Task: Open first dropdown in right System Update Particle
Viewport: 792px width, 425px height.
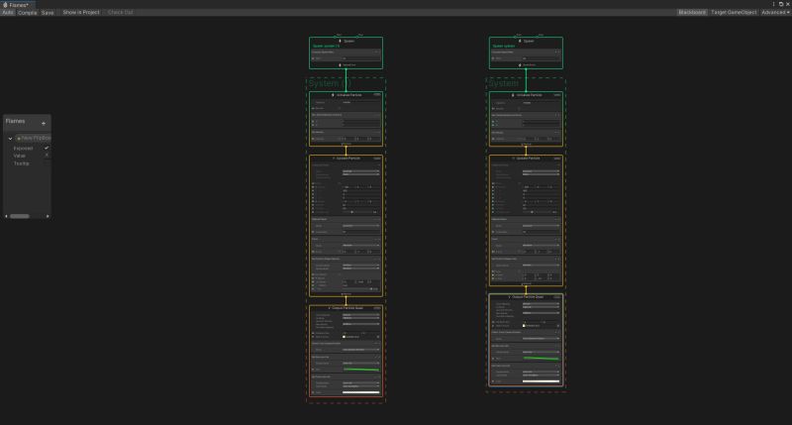Action: (x=541, y=171)
